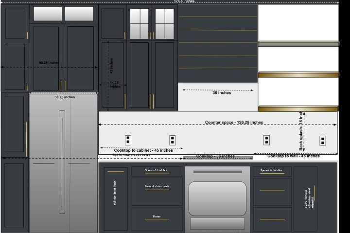Click the warming drawer below the oven window

pos(217,223)
